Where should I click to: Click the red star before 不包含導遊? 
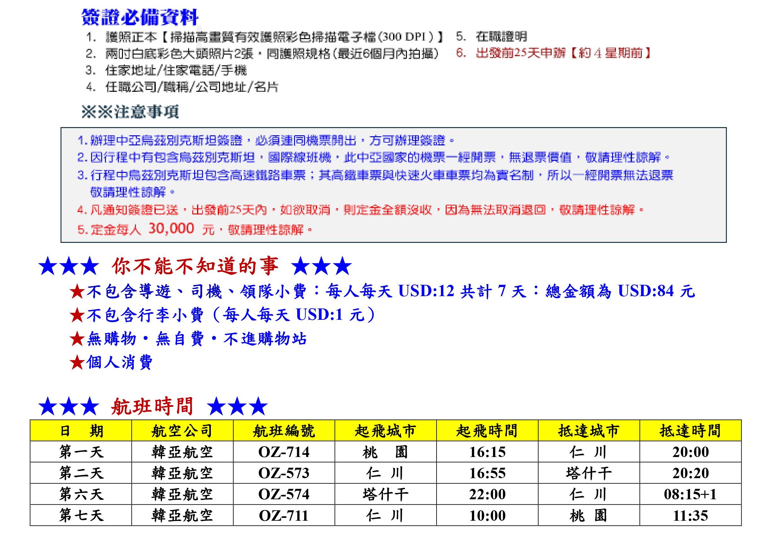(x=77, y=292)
